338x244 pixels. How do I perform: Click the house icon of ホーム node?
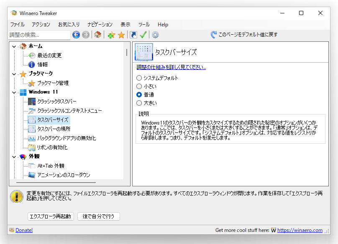pyautogui.click(x=23, y=46)
